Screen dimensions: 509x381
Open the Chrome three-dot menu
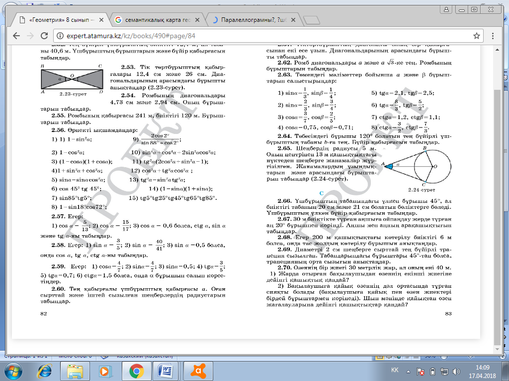pyautogui.click(x=493, y=36)
